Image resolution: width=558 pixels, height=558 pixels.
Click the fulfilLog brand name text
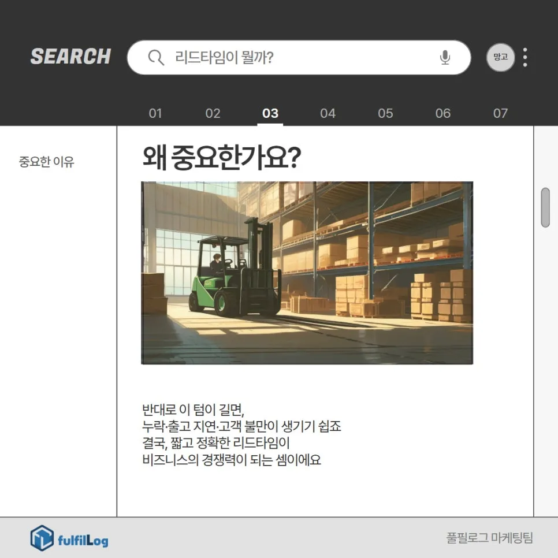pos(83,541)
